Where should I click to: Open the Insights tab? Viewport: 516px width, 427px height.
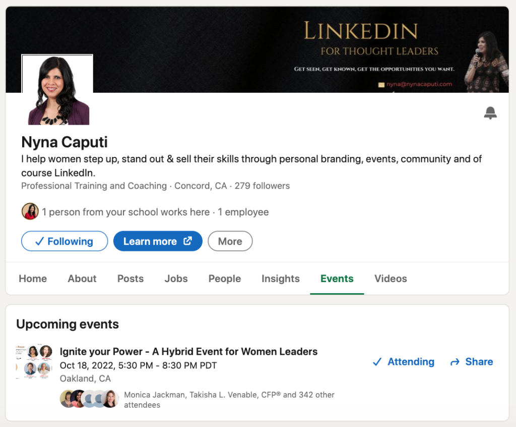(x=281, y=279)
